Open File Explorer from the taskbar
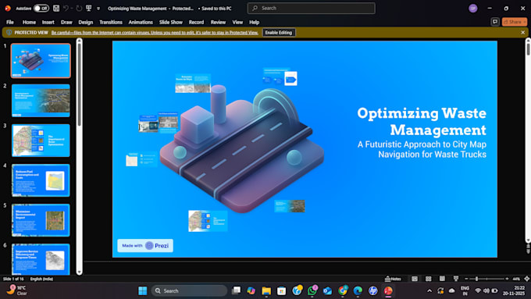531x299 pixels. coord(266,290)
